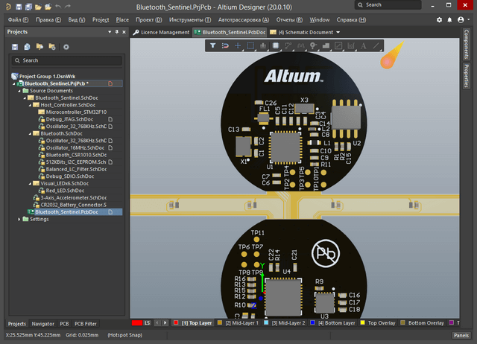Screen dimensions: 477x344
Task: Click the Place Line tool icon
Action: coord(376,45)
